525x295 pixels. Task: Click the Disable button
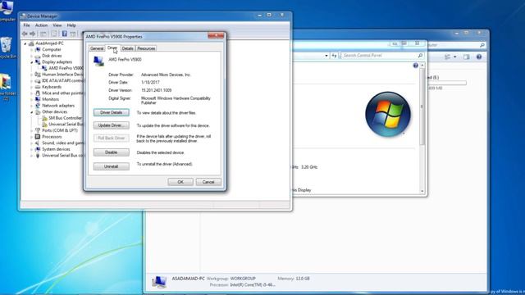coord(112,152)
